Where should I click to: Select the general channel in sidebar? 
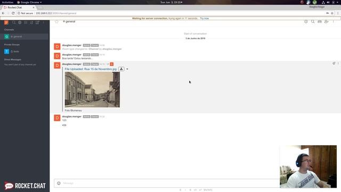pyautogui.click(x=24, y=37)
